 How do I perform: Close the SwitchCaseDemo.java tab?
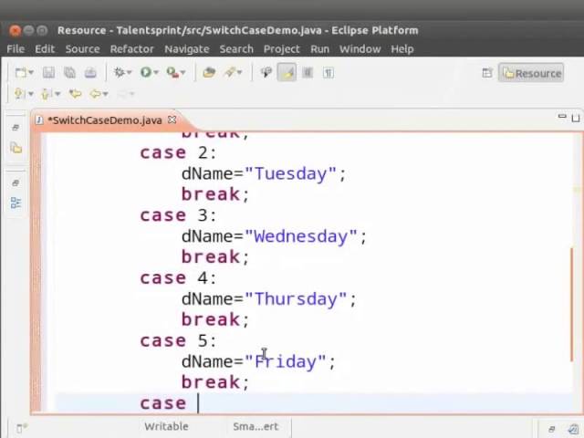click(170, 120)
